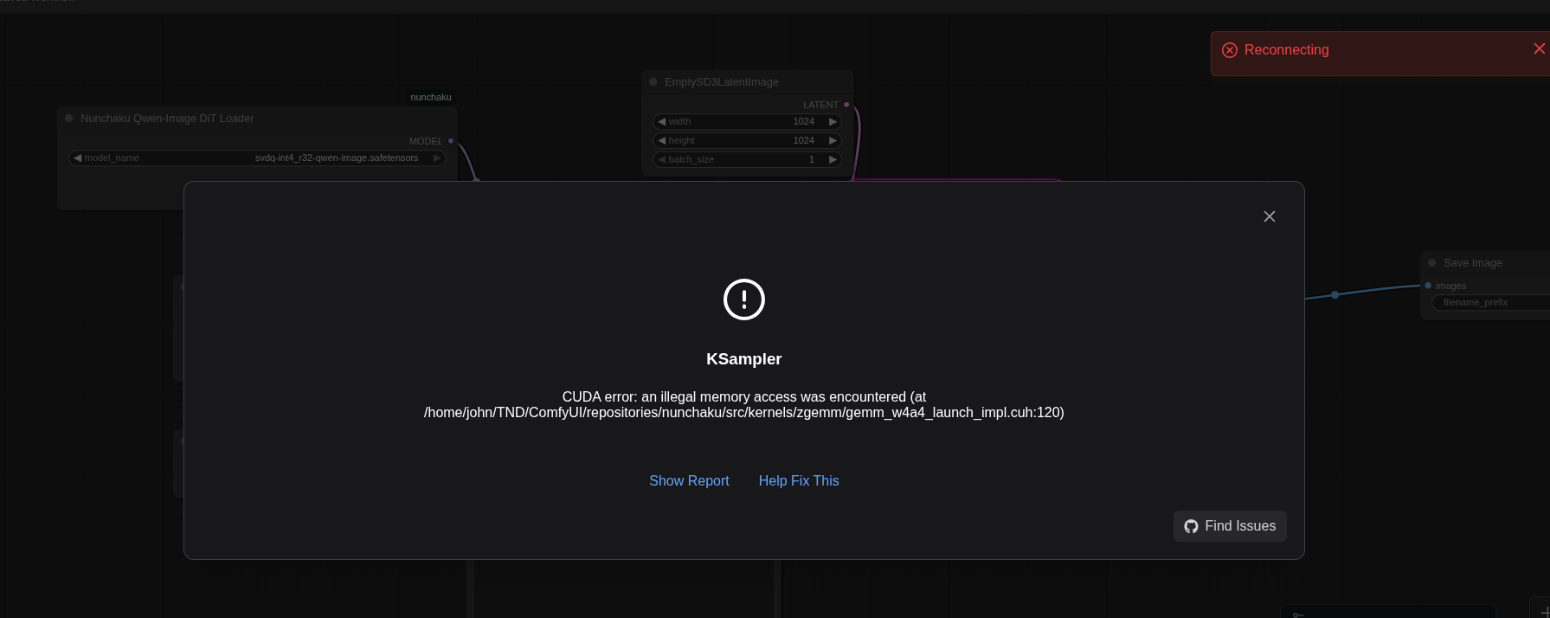Click the Nunchaku Qwen-Image DiT Loader title
This screenshot has width=1550, height=618.
pos(167,119)
